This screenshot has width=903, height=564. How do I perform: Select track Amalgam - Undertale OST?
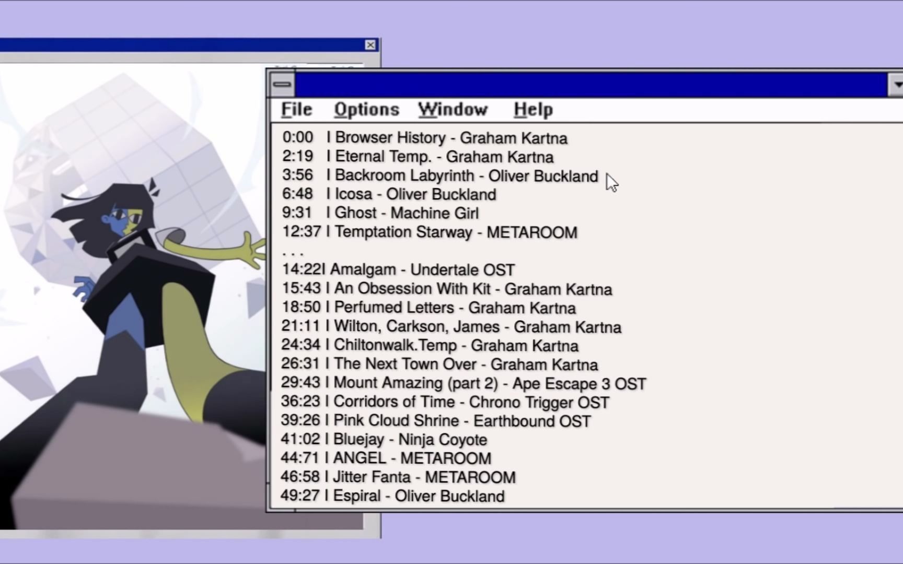(398, 269)
